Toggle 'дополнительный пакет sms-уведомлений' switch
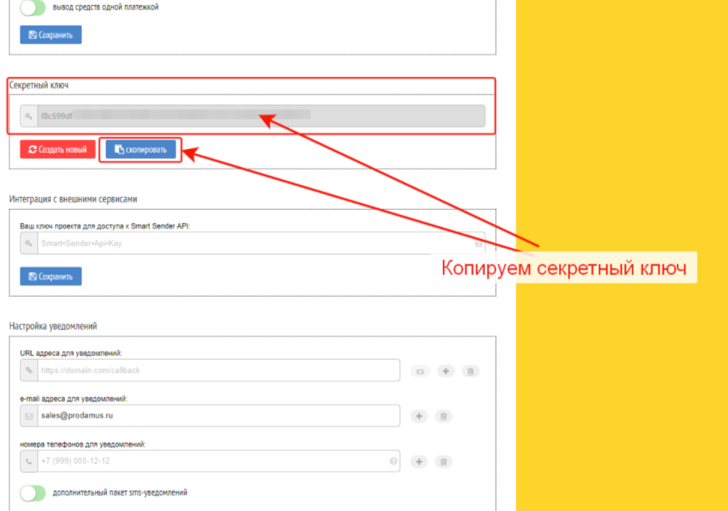Viewport: 728px width, 511px height. click(x=32, y=493)
